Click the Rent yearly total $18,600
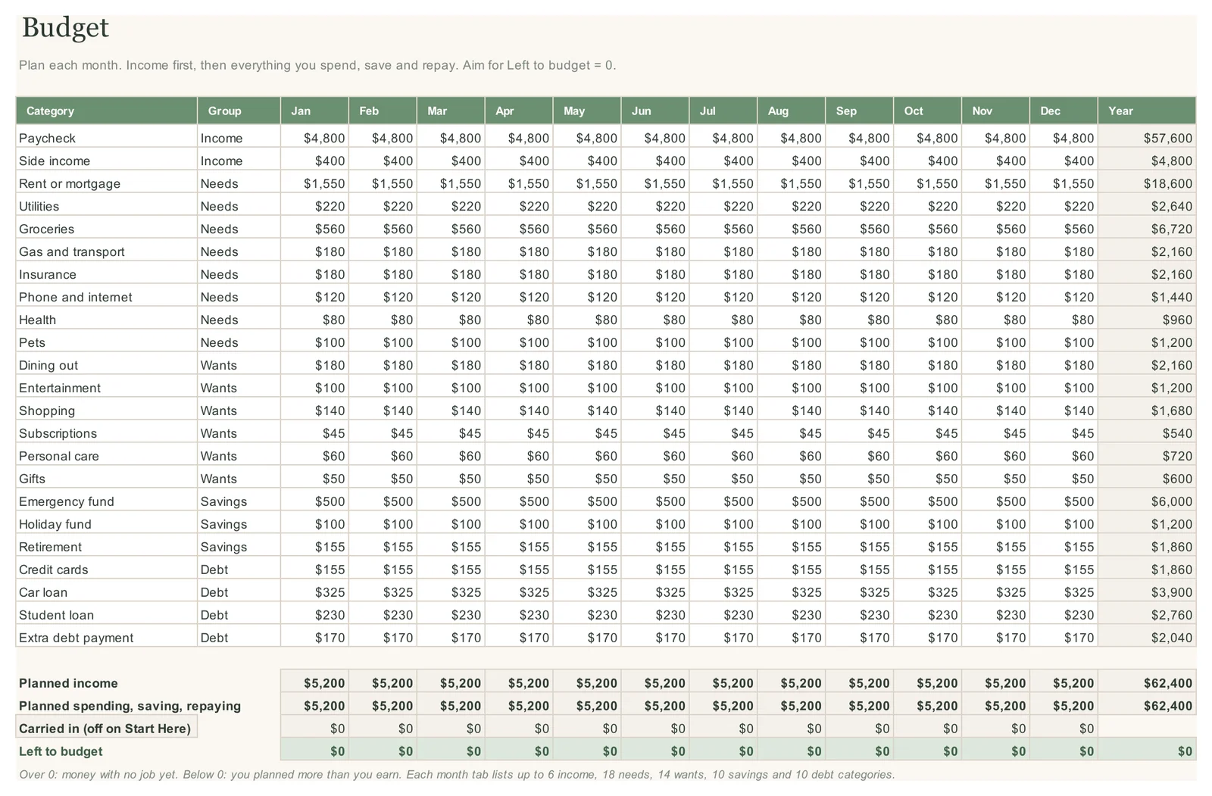 (x=1147, y=183)
